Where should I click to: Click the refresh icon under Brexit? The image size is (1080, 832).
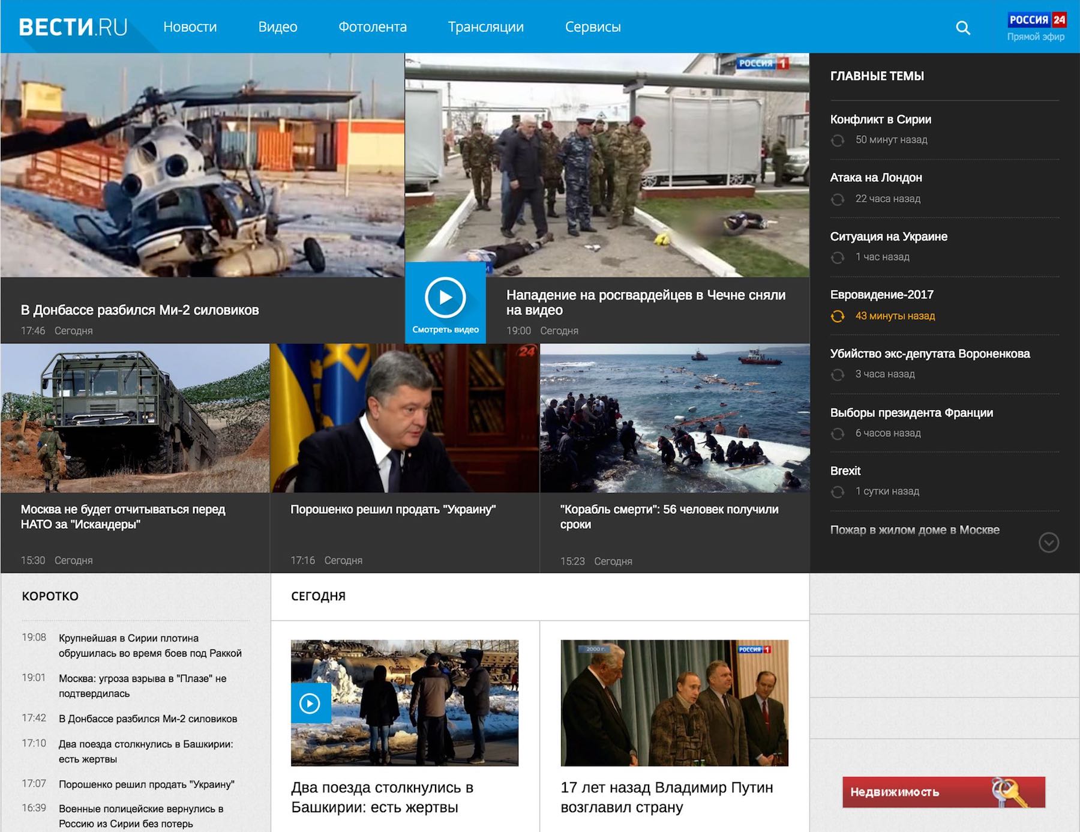click(x=838, y=492)
